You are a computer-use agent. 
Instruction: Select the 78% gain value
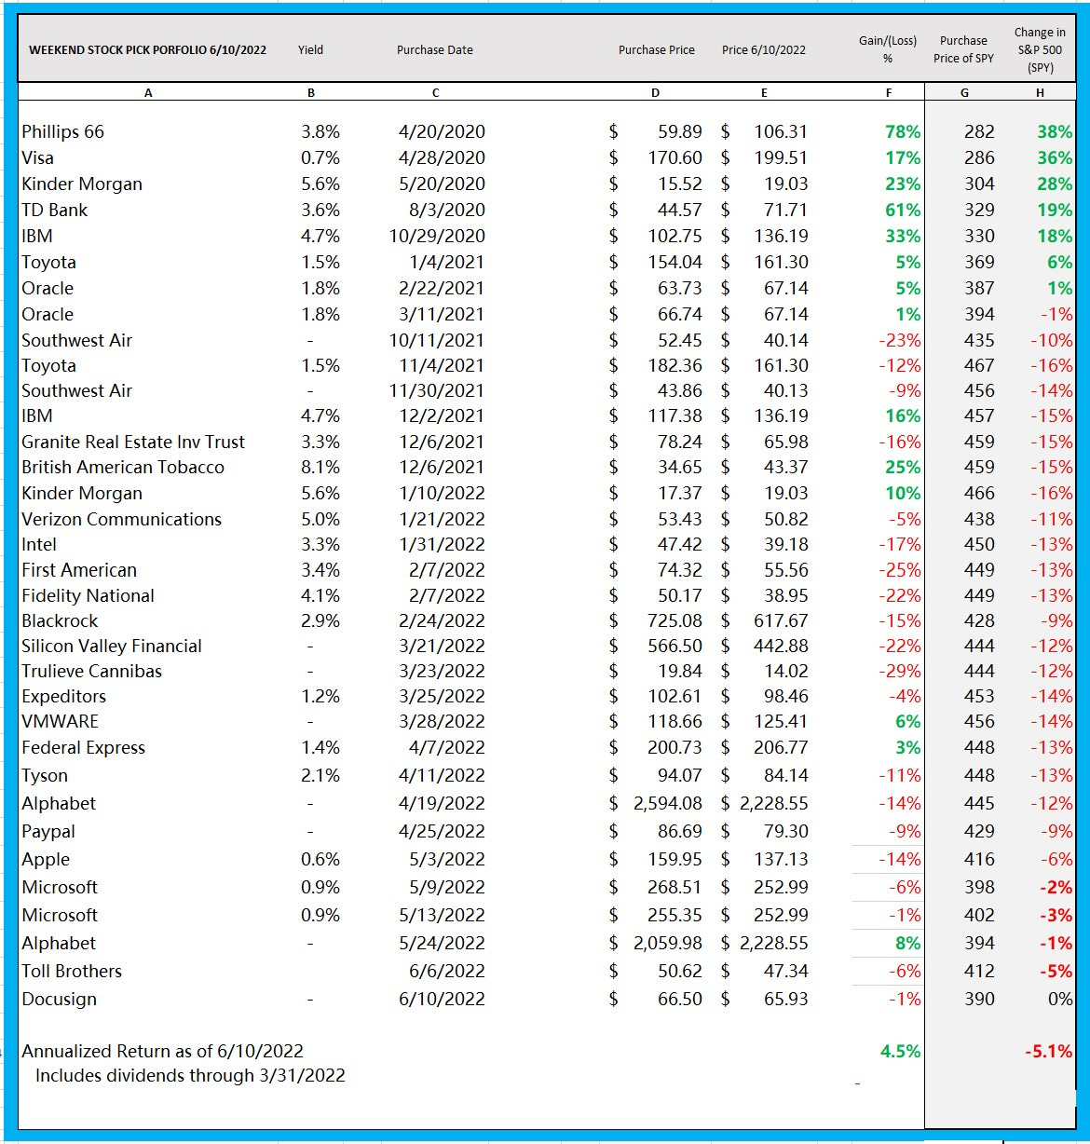903,131
